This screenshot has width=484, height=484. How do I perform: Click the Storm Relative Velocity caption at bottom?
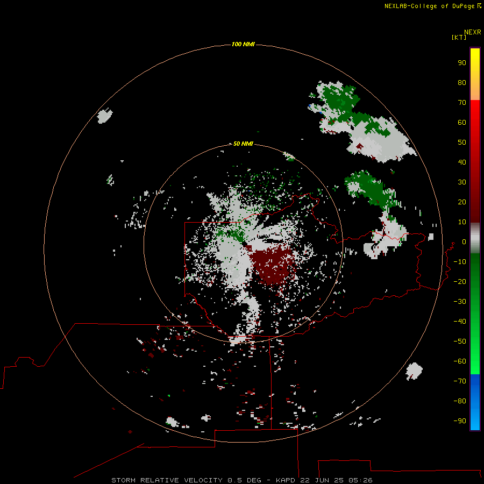pos(241,480)
